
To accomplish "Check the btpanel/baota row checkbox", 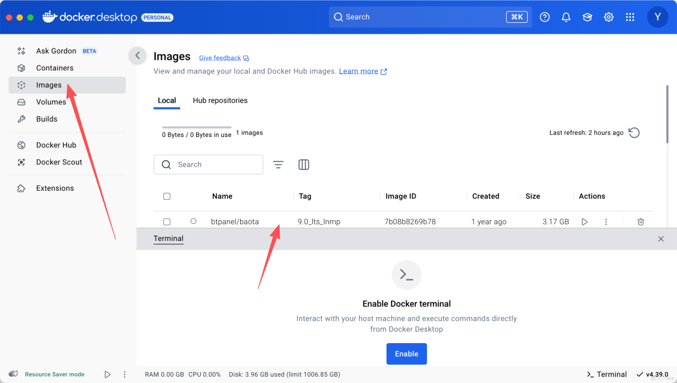I will 166,221.
